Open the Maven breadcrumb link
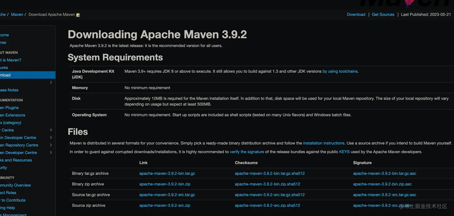Viewport: 454px width, 216px height. [17, 14]
